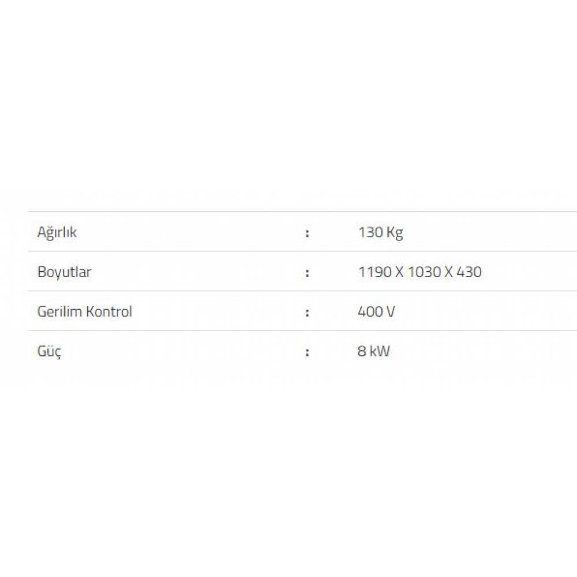Select the 130 Kg weight value
577x577 pixels.
(380, 233)
